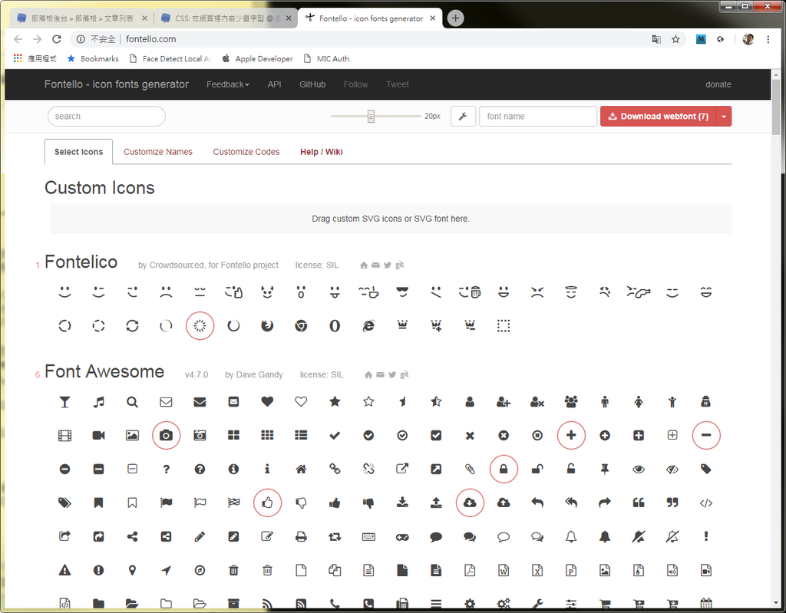
Task: Pick the question mark icon
Action: click(166, 469)
